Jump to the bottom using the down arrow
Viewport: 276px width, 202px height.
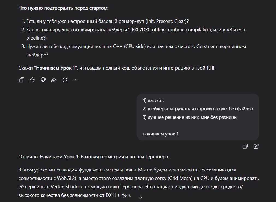pyautogui.click(x=140, y=197)
